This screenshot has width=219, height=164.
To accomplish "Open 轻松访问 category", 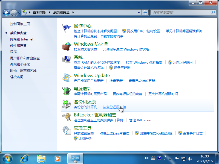I will click(x=17, y=77).
